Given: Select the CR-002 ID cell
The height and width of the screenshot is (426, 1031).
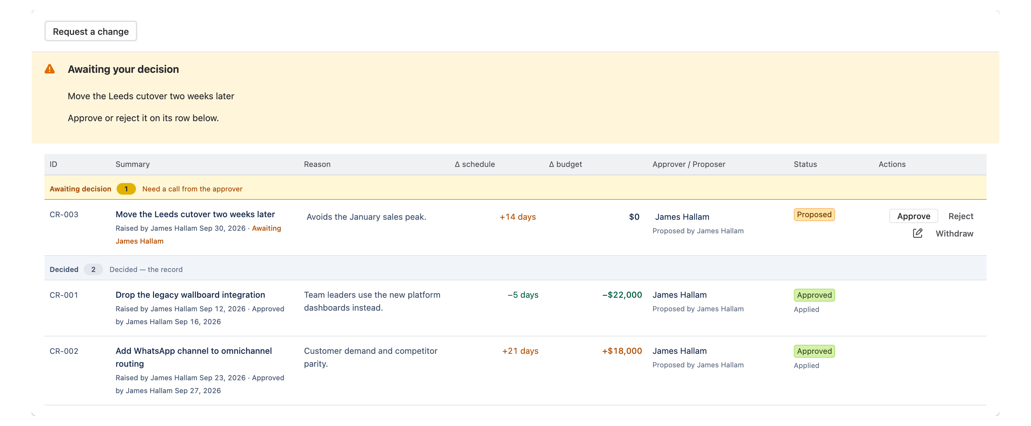Looking at the screenshot, I should [x=64, y=351].
